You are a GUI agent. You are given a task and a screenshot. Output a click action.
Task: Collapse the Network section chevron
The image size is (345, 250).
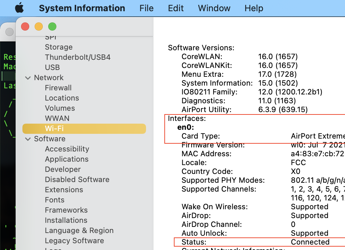click(28, 78)
